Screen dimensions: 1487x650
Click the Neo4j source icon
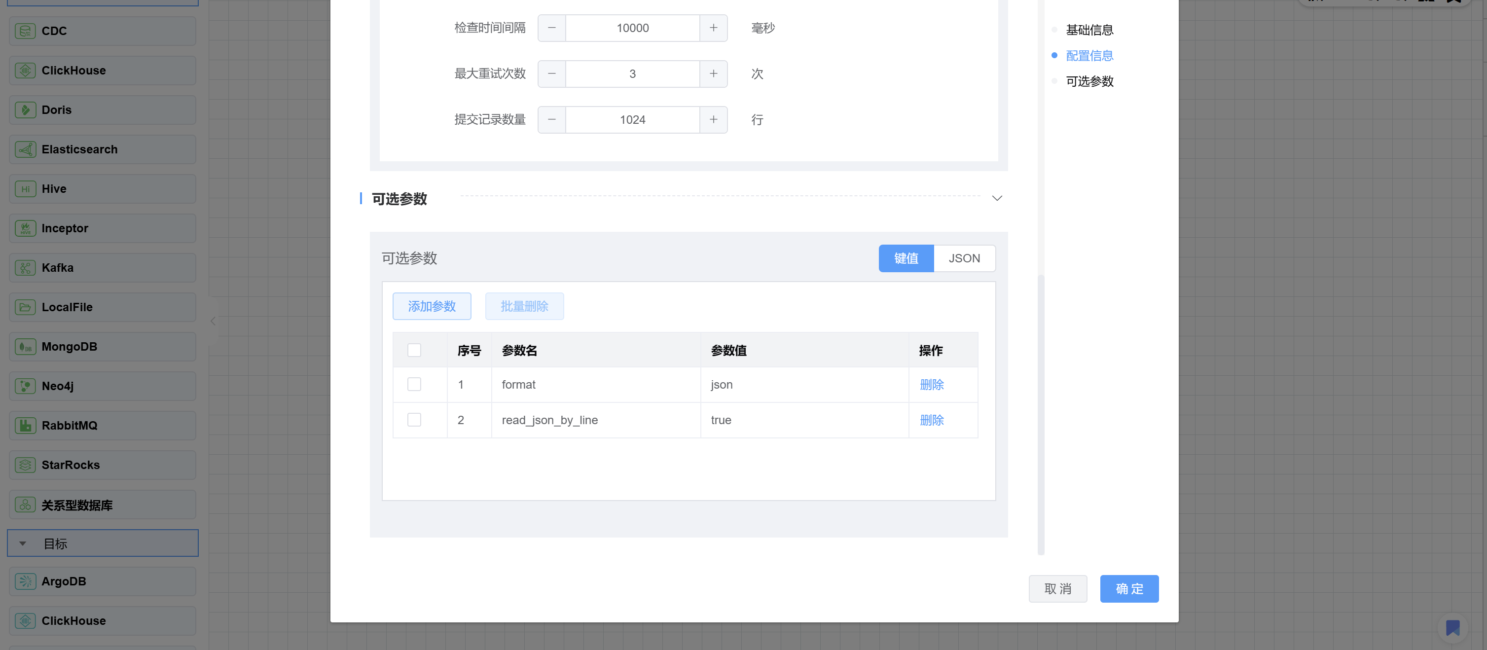pyautogui.click(x=25, y=386)
